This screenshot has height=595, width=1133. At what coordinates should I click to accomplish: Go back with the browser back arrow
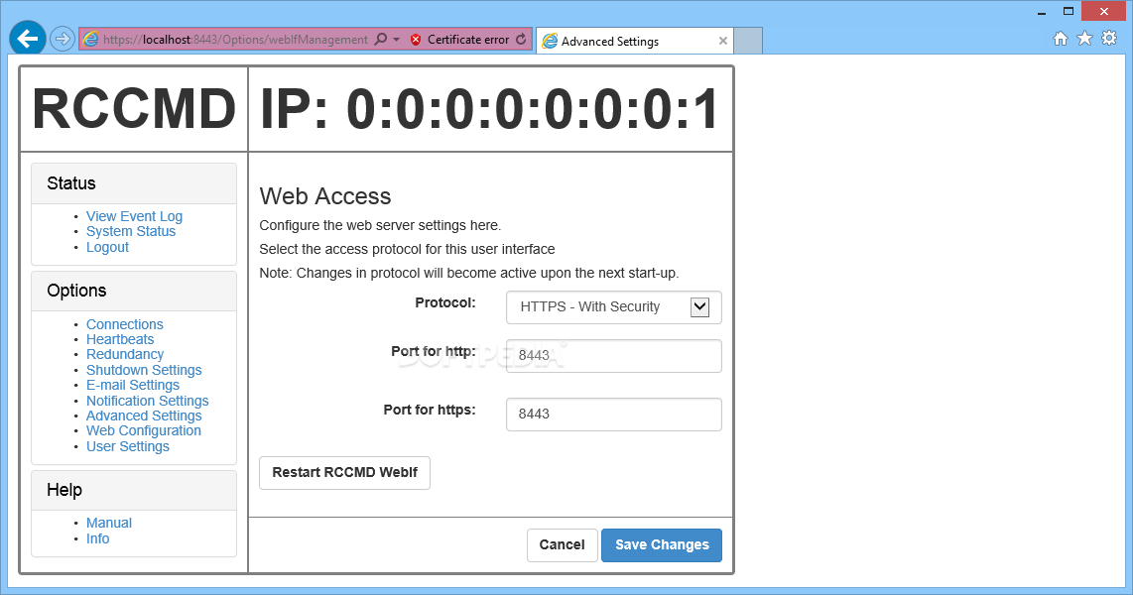(28, 39)
